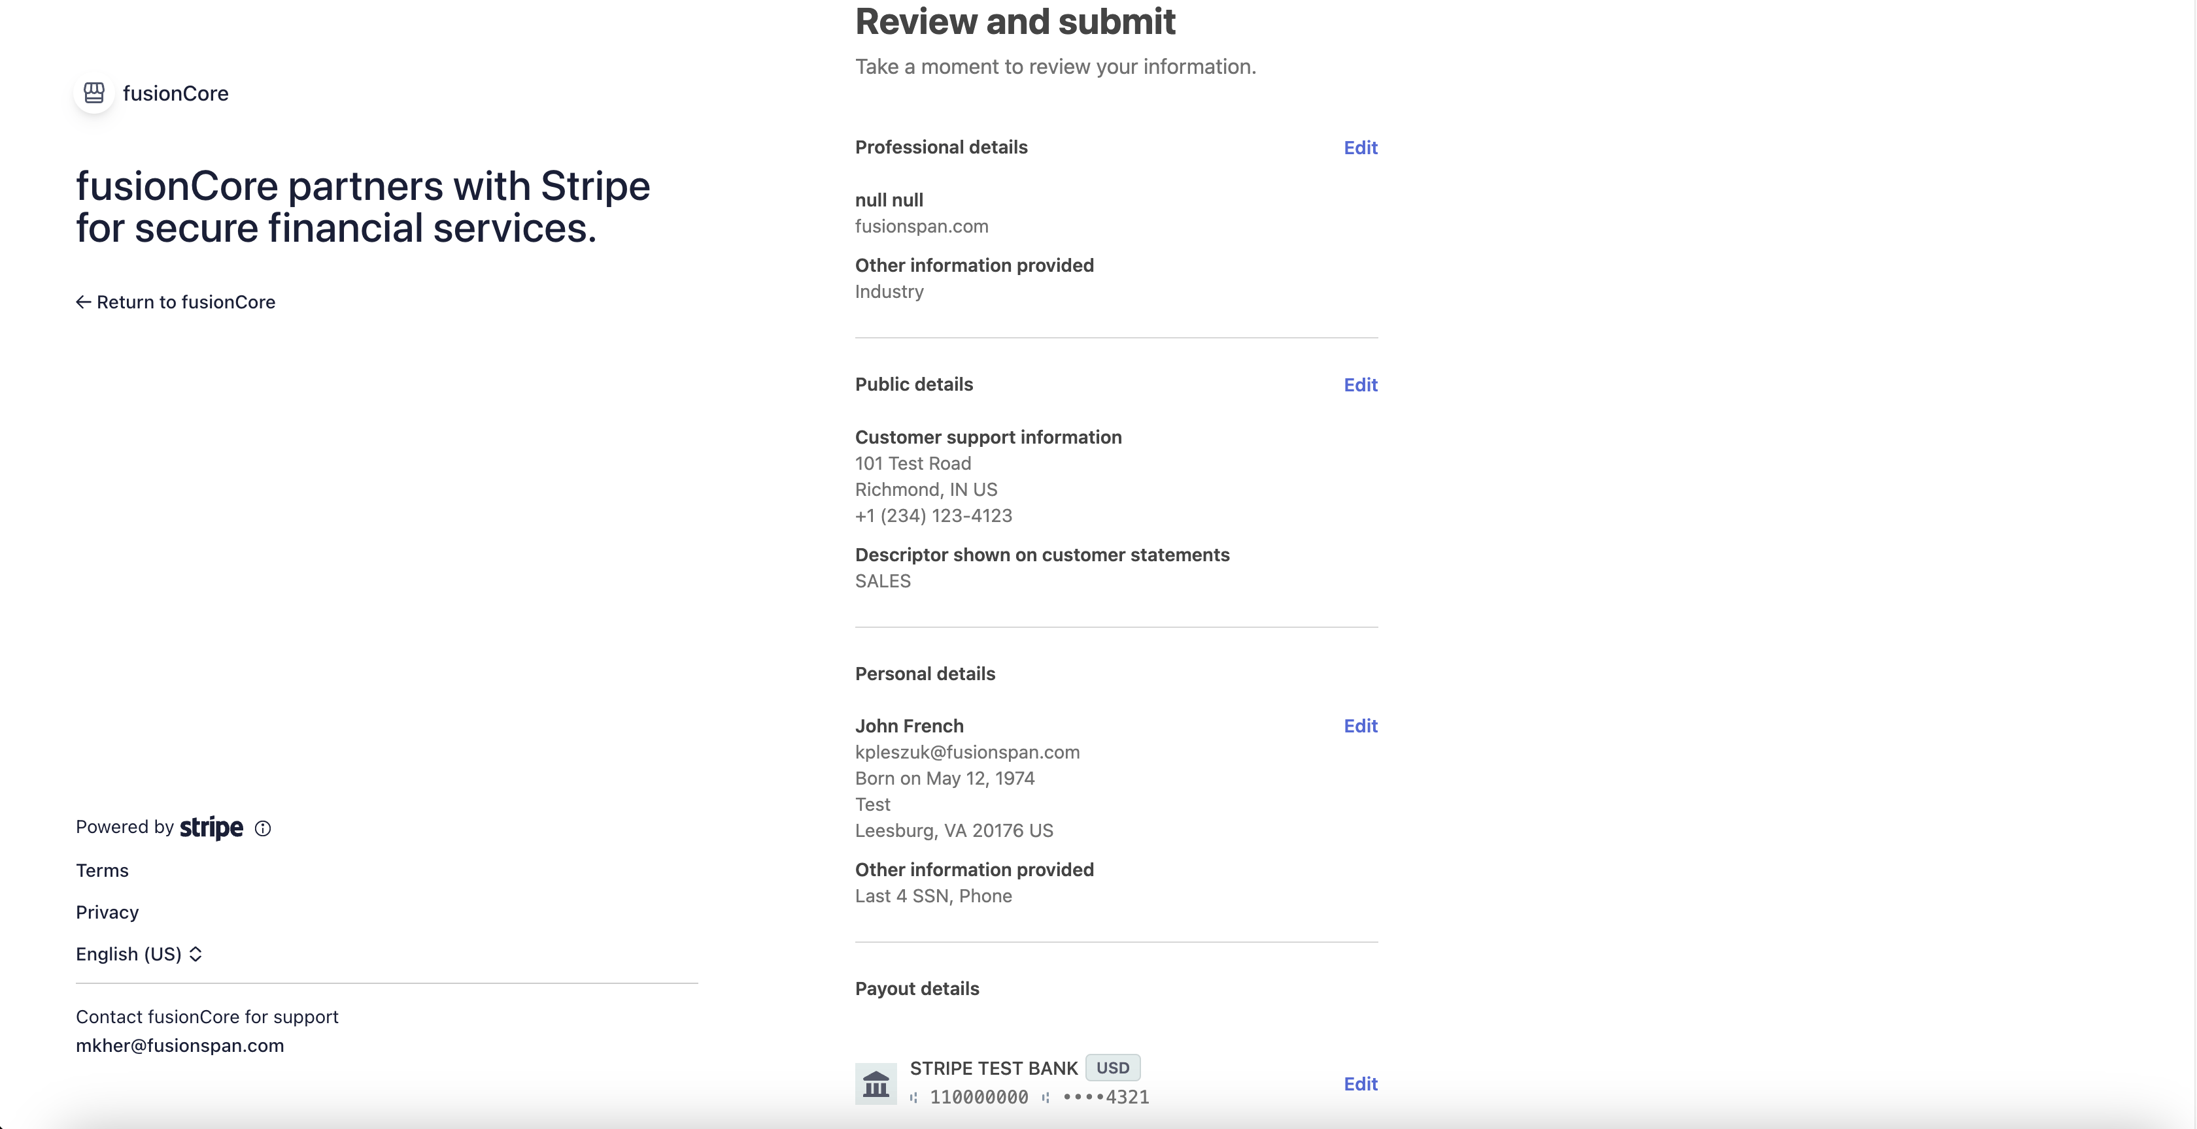Edit Professional details section
The width and height of the screenshot is (2197, 1129).
tap(1360, 148)
